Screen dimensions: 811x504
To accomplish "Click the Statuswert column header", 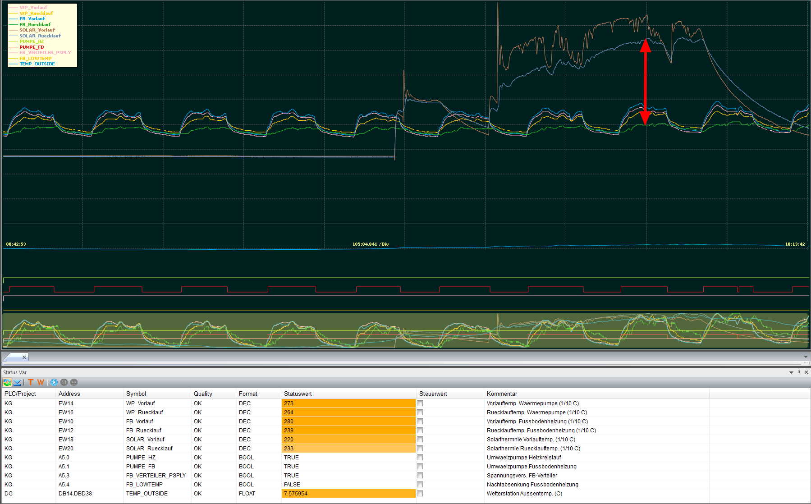I will pyautogui.click(x=298, y=394).
